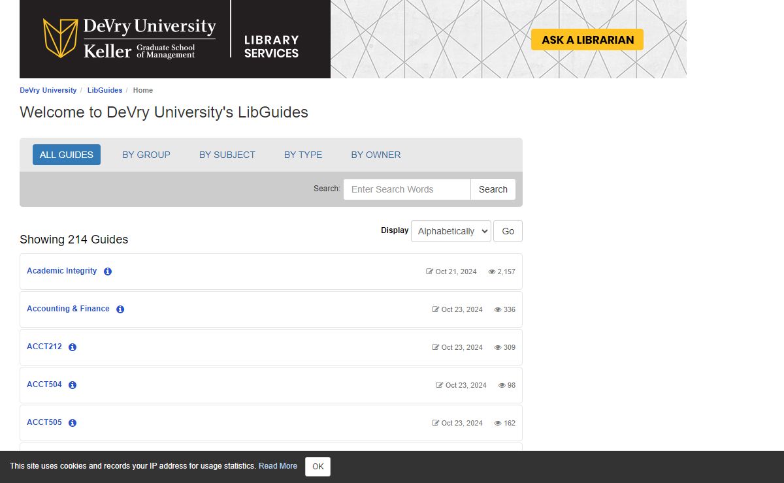Viewport: 784px width, 483px height.
Task: Select the BY TYPE tab
Action: tap(303, 155)
